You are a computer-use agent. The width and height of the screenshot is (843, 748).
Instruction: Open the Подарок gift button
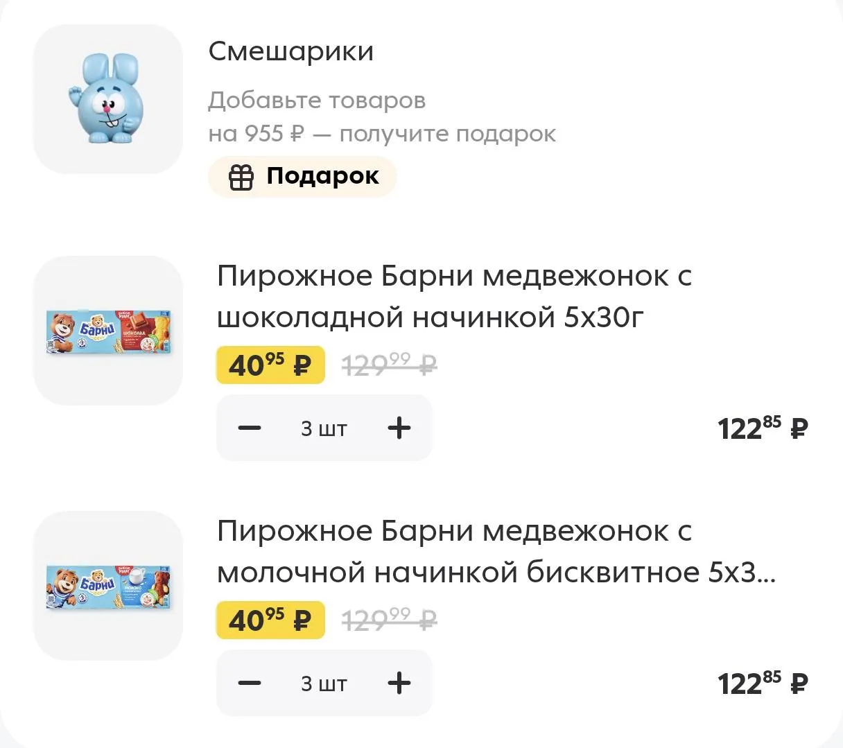click(302, 177)
